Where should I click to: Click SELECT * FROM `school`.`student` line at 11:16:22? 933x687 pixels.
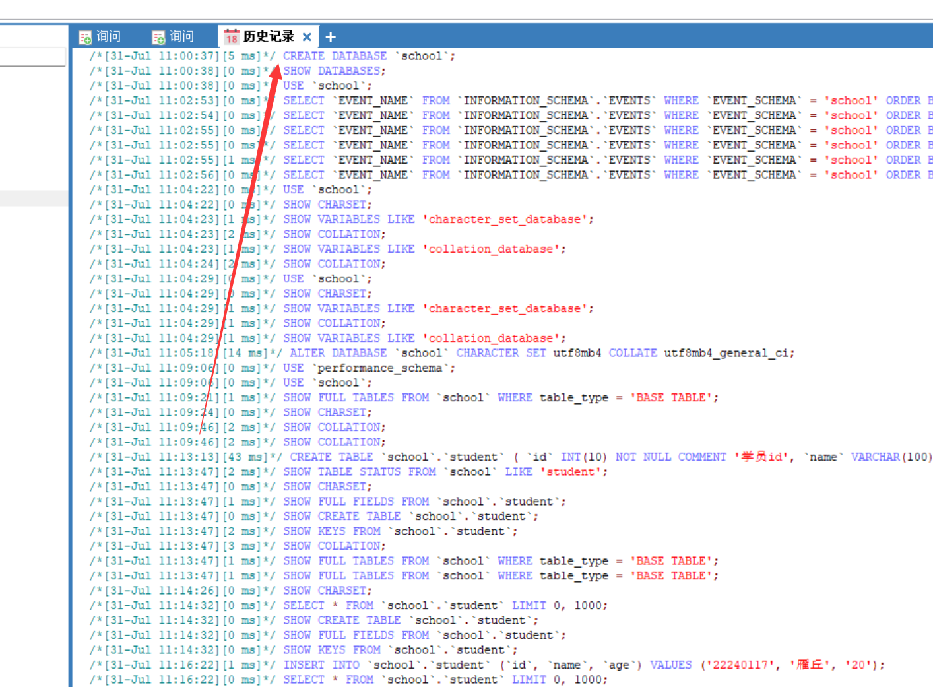pyautogui.click(x=348, y=680)
